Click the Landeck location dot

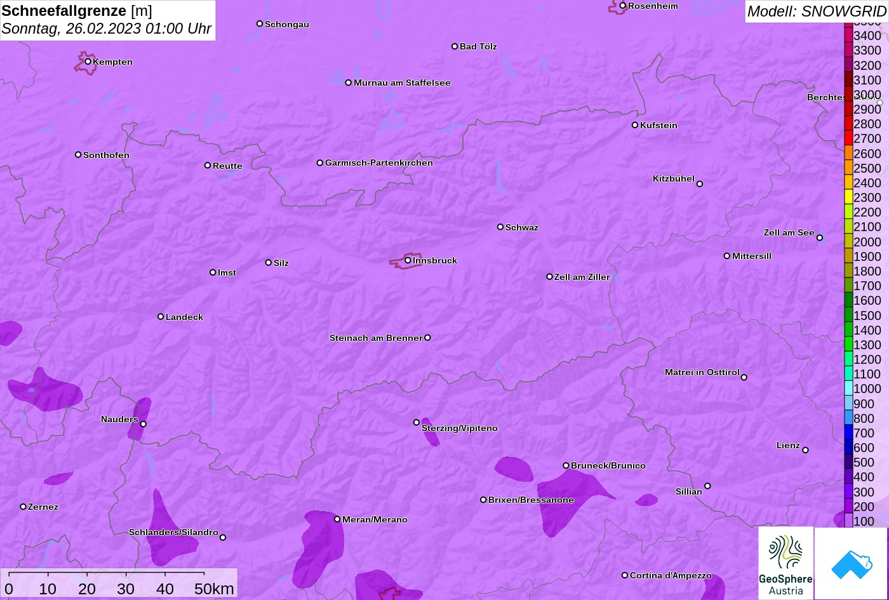(x=161, y=317)
